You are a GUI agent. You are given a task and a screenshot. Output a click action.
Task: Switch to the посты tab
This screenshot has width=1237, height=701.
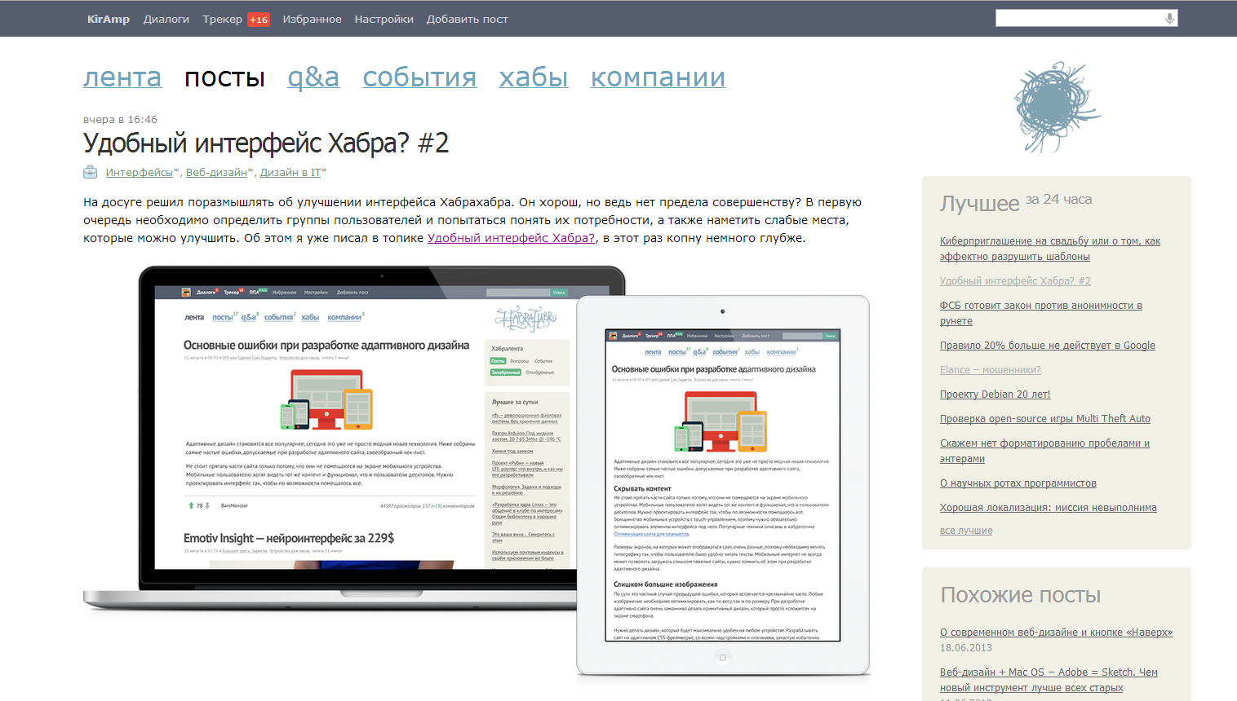coord(224,77)
